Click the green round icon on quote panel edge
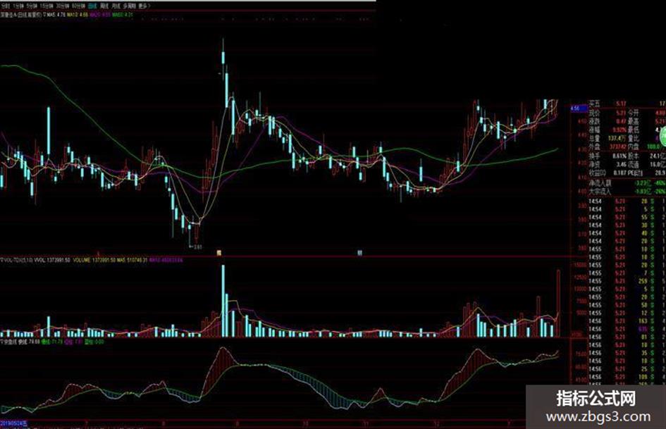The width and height of the screenshot is (666, 429). tap(662, 137)
